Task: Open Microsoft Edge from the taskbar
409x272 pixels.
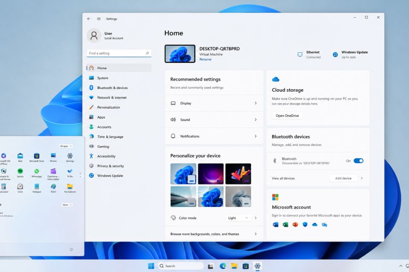Action: tap(223, 266)
